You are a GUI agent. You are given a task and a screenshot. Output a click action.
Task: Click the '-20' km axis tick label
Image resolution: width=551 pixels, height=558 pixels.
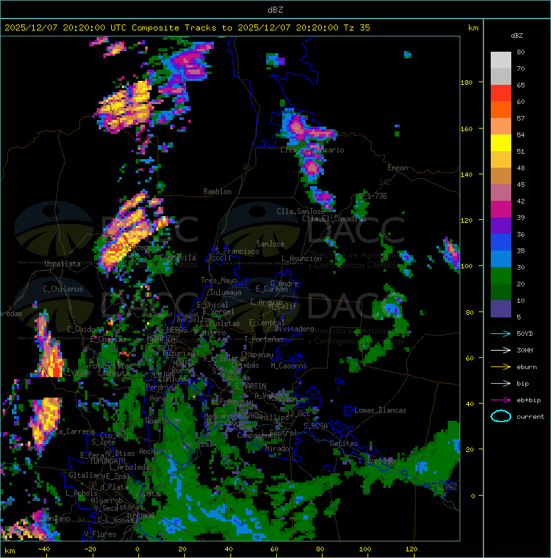90,549
